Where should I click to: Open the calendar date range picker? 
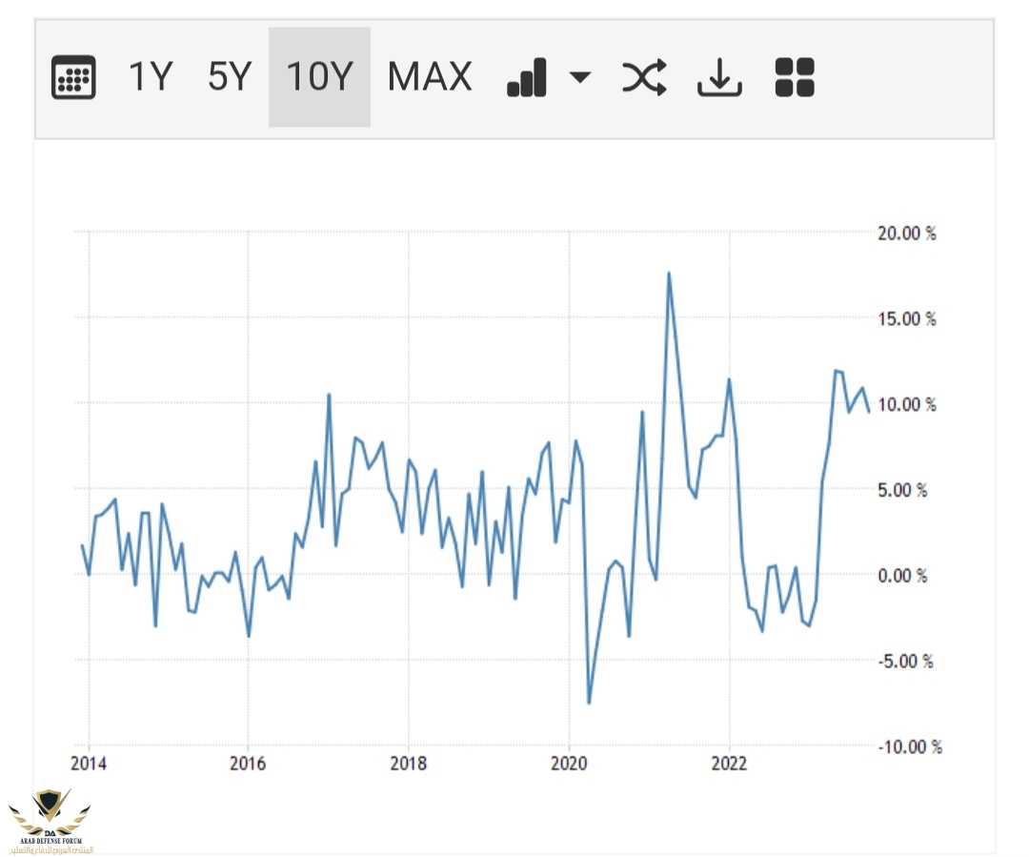pos(73,76)
